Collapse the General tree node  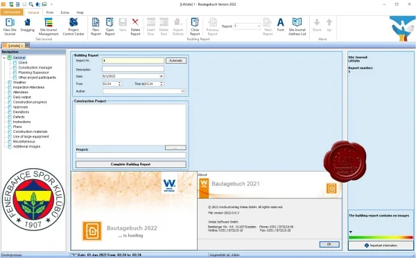coord(4,57)
